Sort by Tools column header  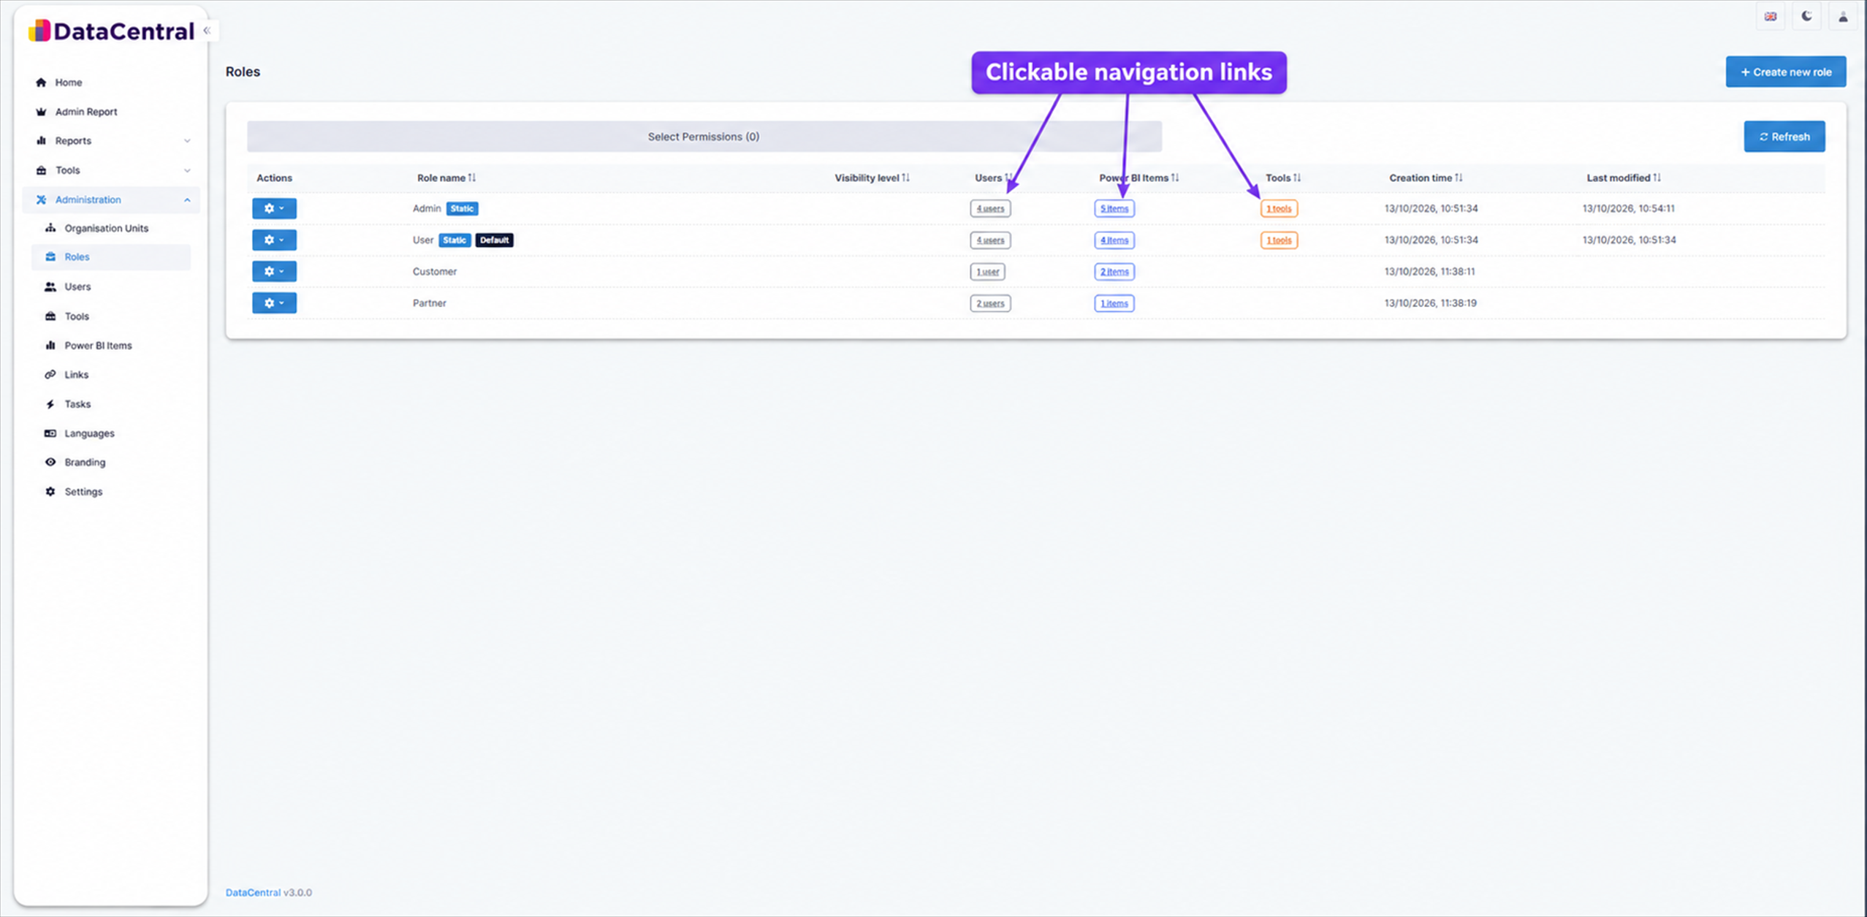[x=1283, y=178]
